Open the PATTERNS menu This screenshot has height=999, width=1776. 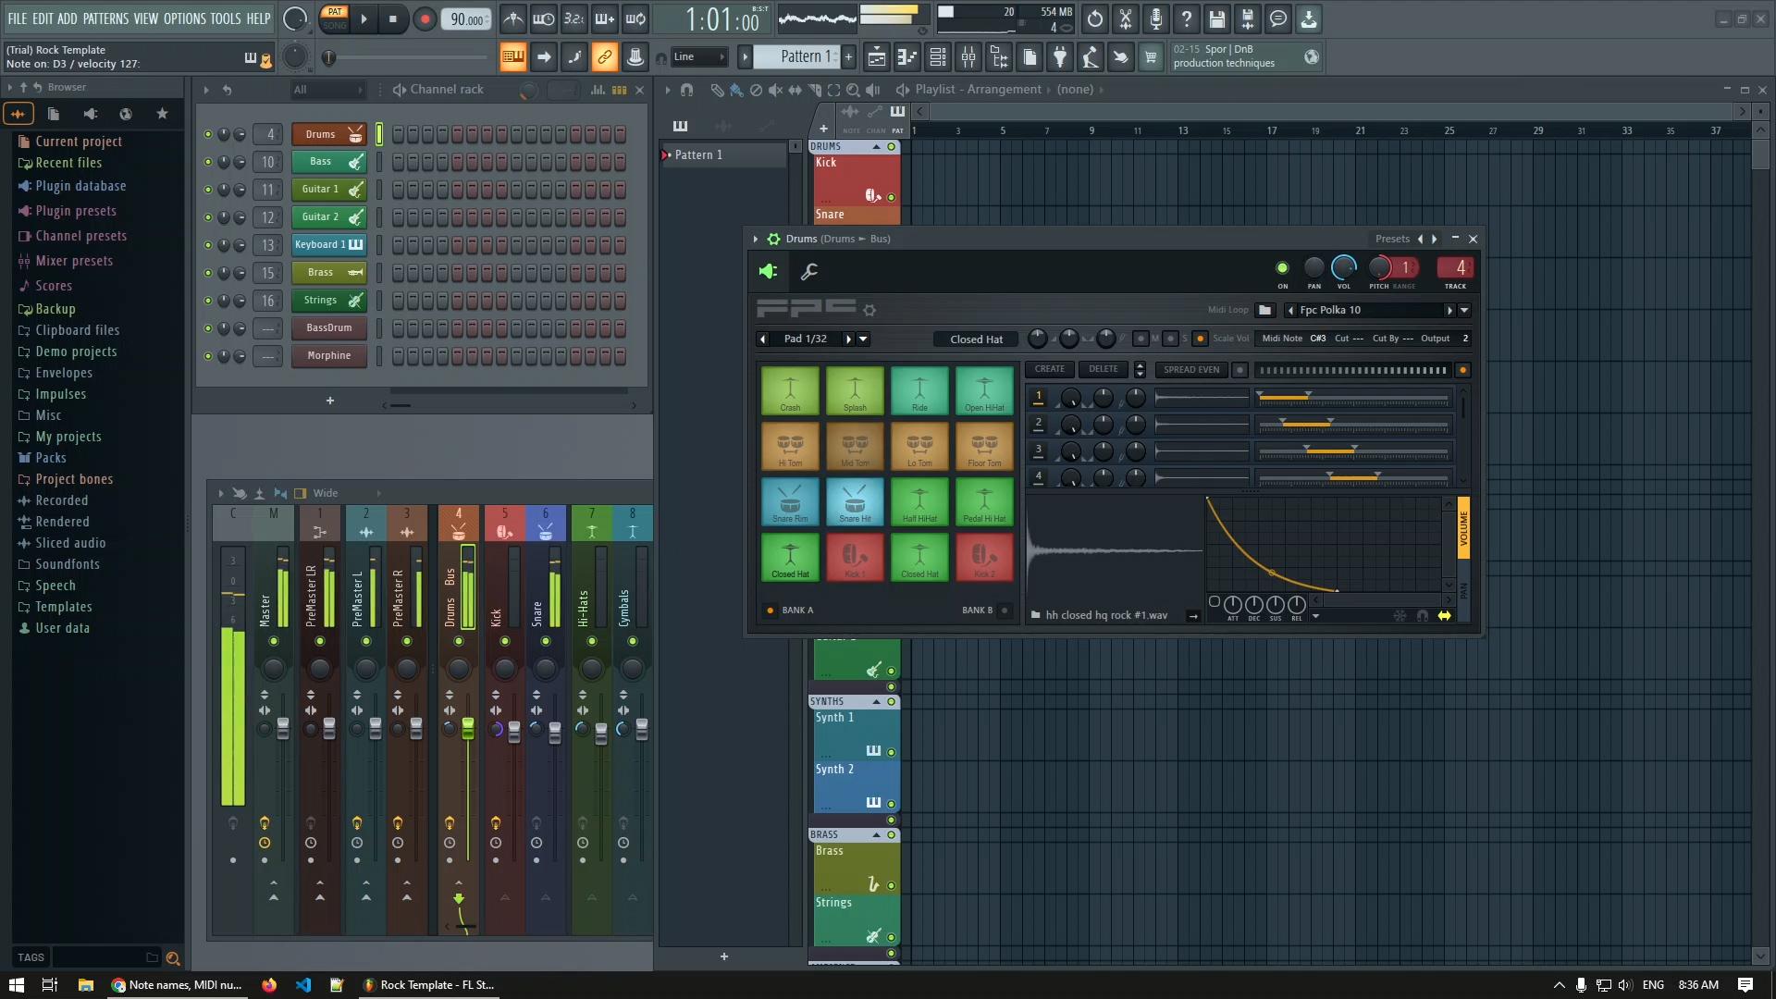click(105, 18)
